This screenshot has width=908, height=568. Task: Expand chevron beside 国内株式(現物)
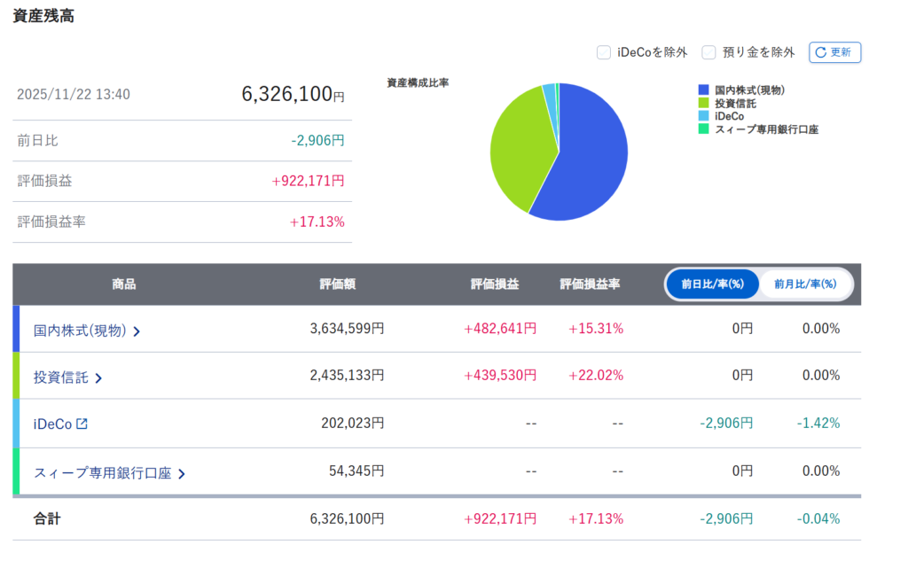pos(137,331)
